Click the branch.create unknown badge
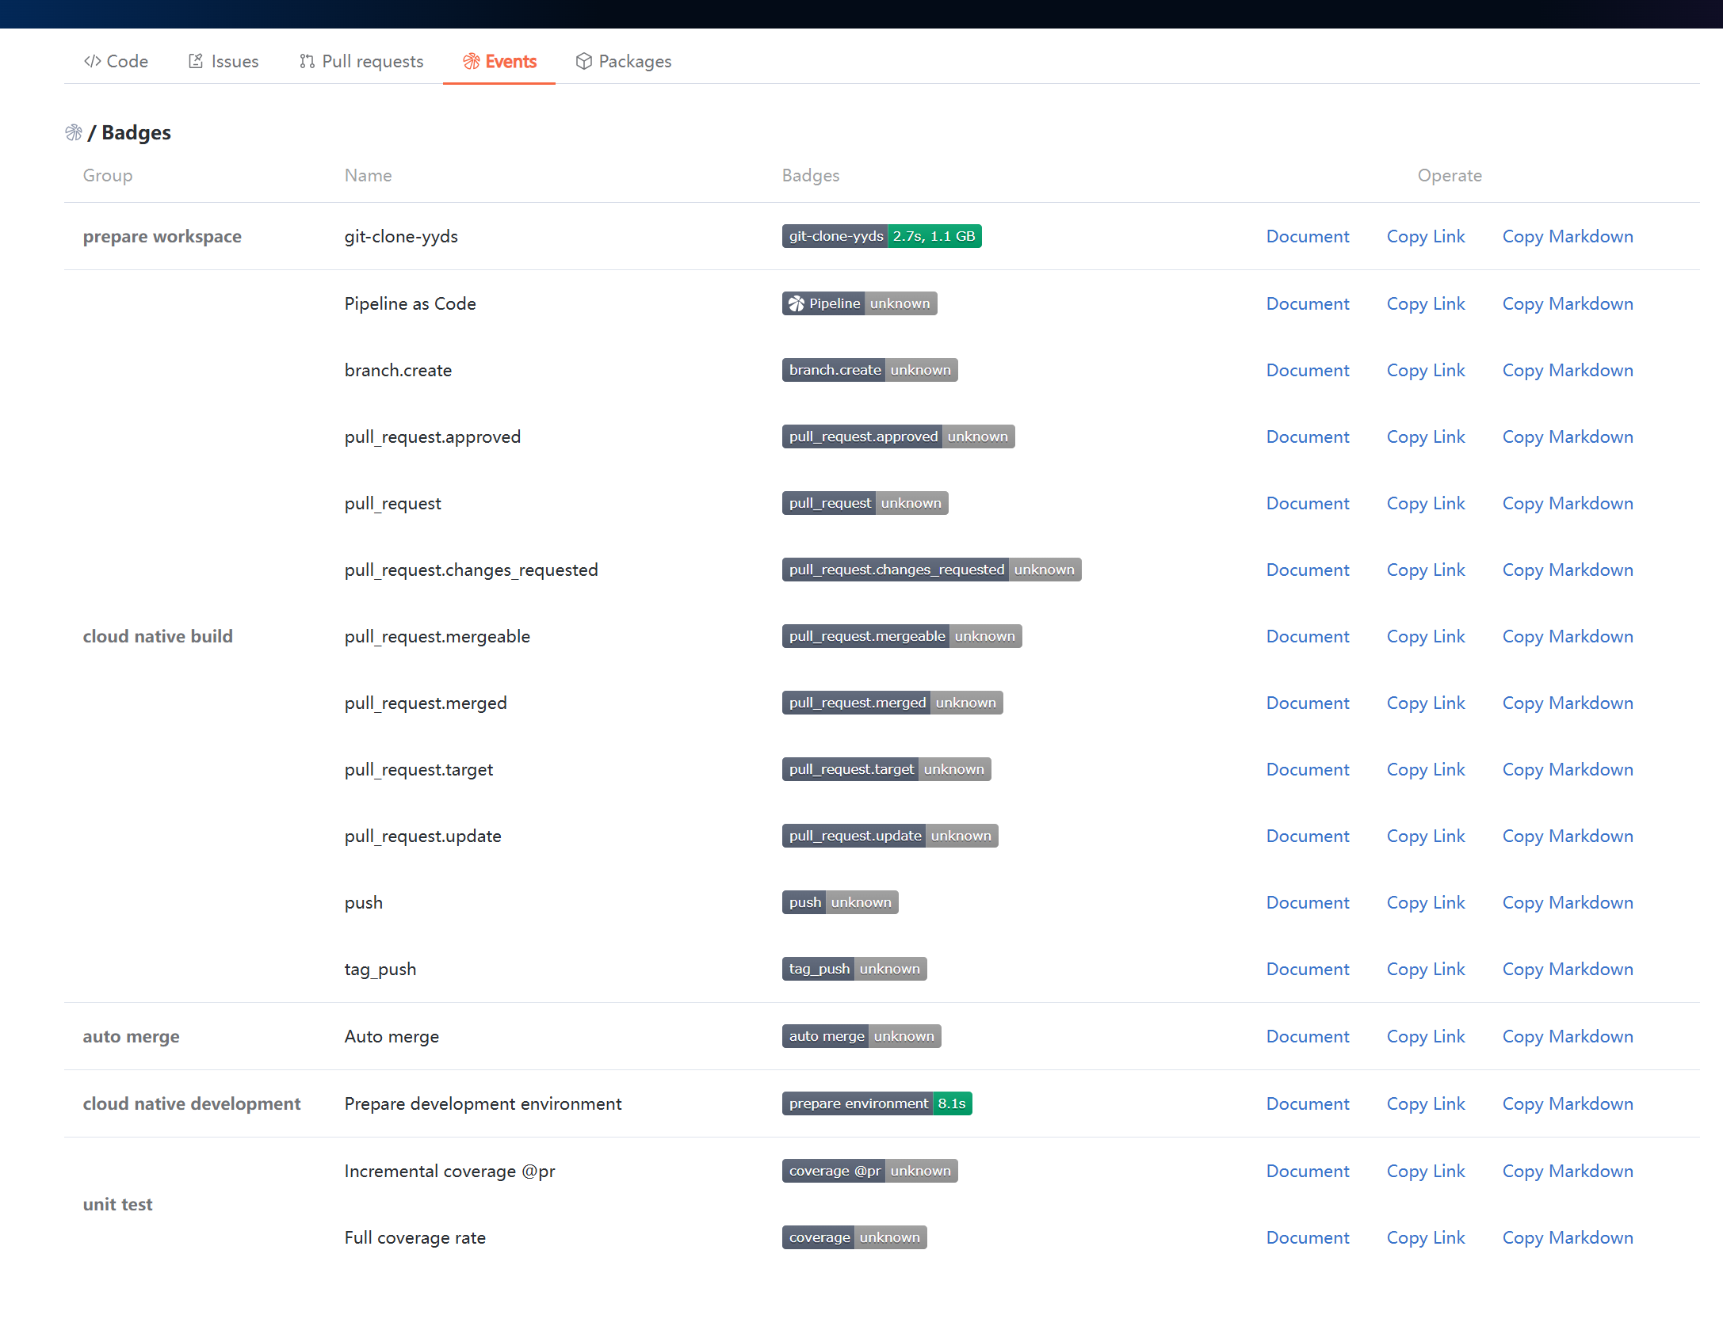 [869, 370]
